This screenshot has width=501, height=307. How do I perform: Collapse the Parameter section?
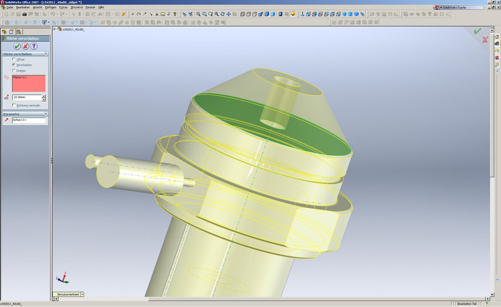pyautogui.click(x=46, y=114)
